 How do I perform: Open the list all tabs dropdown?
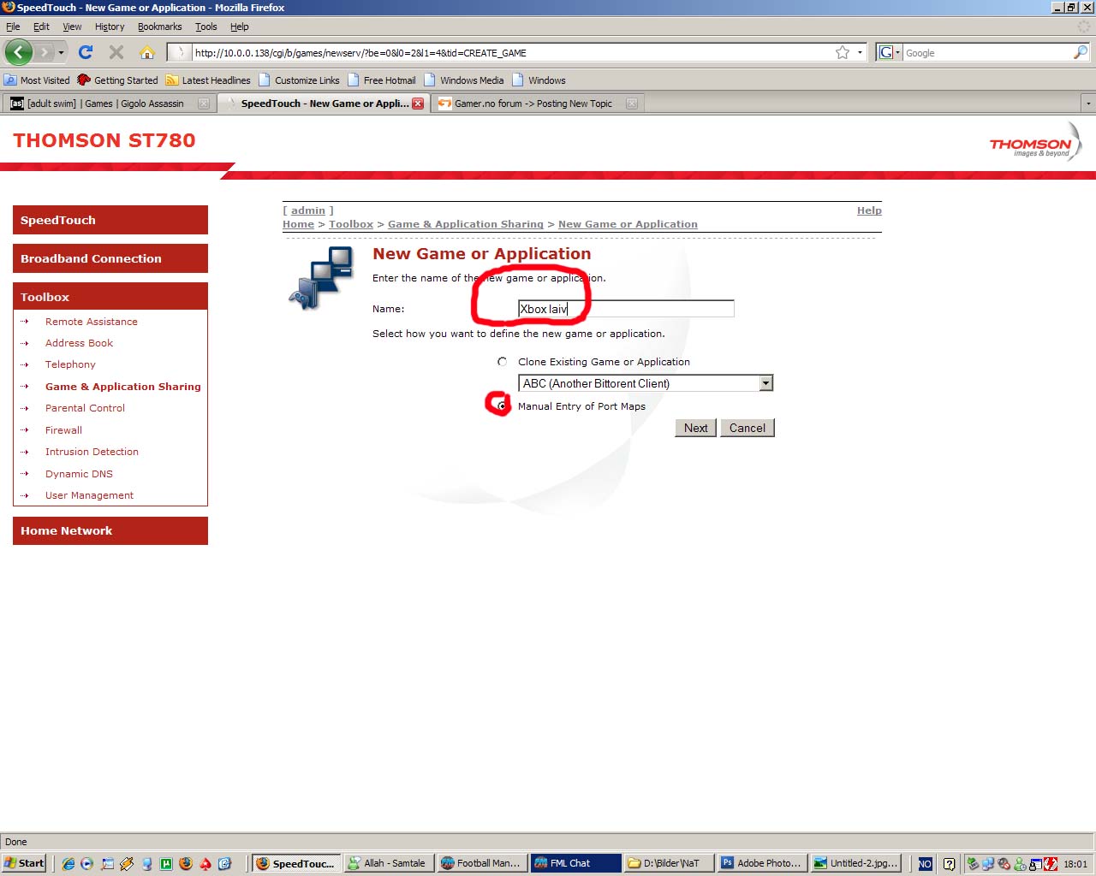(1088, 104)
